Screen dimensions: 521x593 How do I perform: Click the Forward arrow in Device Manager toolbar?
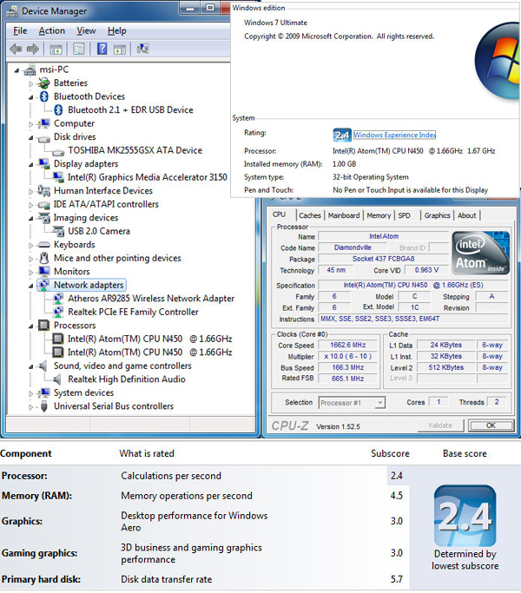(33, 49)
